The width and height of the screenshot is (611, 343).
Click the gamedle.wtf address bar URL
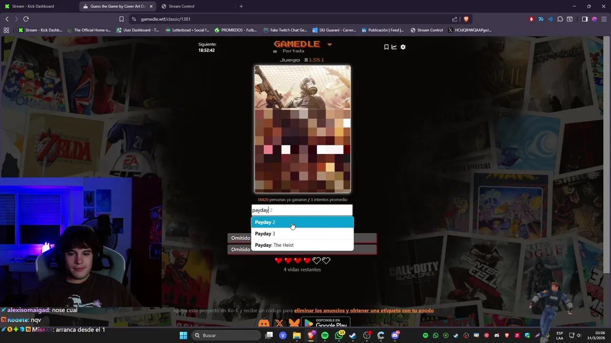coord(166,19)
